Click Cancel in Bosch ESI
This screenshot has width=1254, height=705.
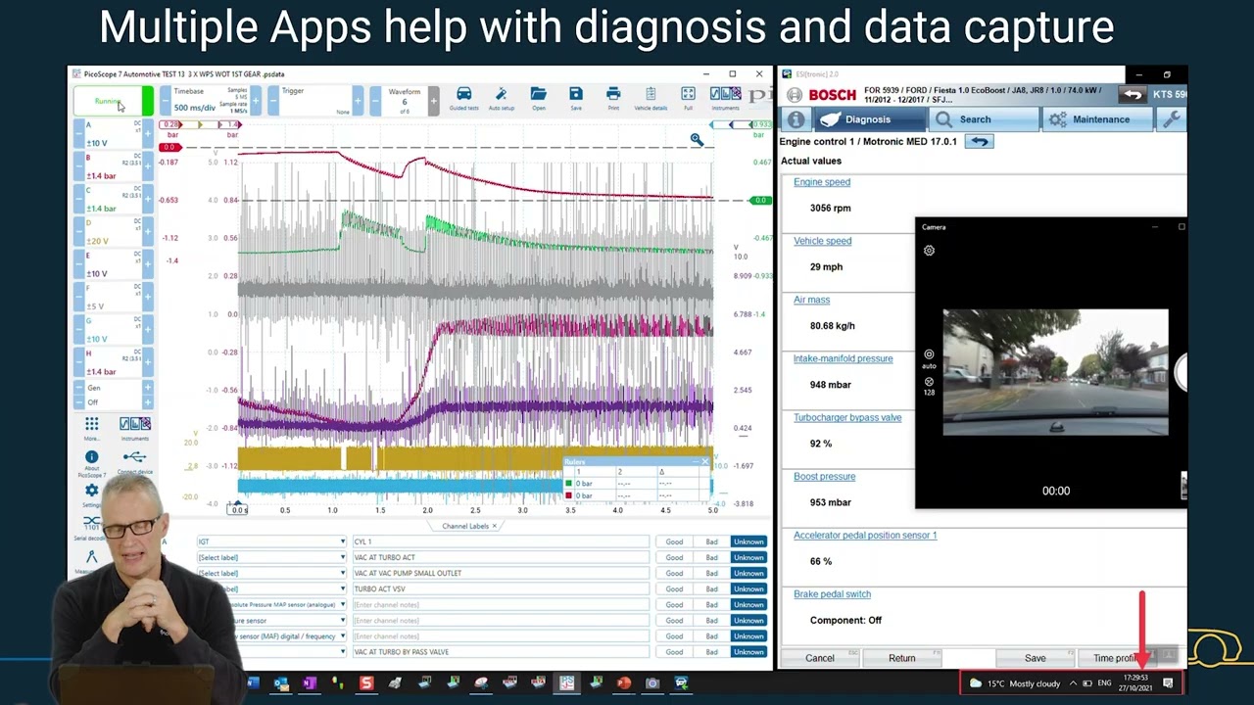coord(820,658)
